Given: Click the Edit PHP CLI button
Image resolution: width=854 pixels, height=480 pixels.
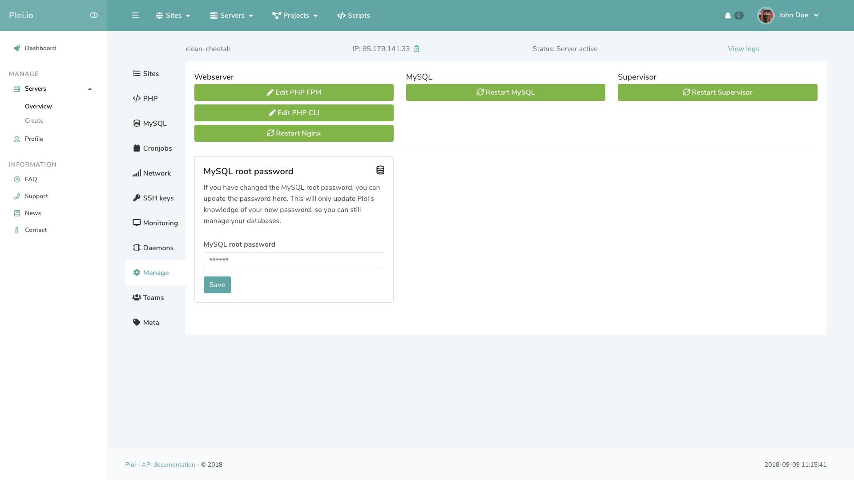Looking at the screenshot, I should coord(294,113).
